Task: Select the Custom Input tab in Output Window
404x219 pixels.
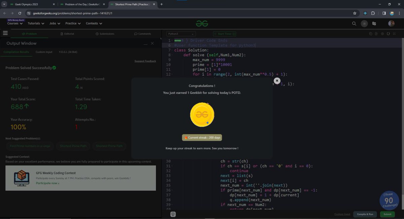Action: click(44, 52)
